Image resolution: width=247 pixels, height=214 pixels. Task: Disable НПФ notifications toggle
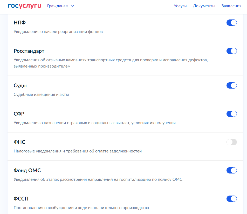coord(231,23)
